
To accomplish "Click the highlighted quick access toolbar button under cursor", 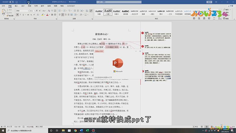I will [x=28, y=2].
